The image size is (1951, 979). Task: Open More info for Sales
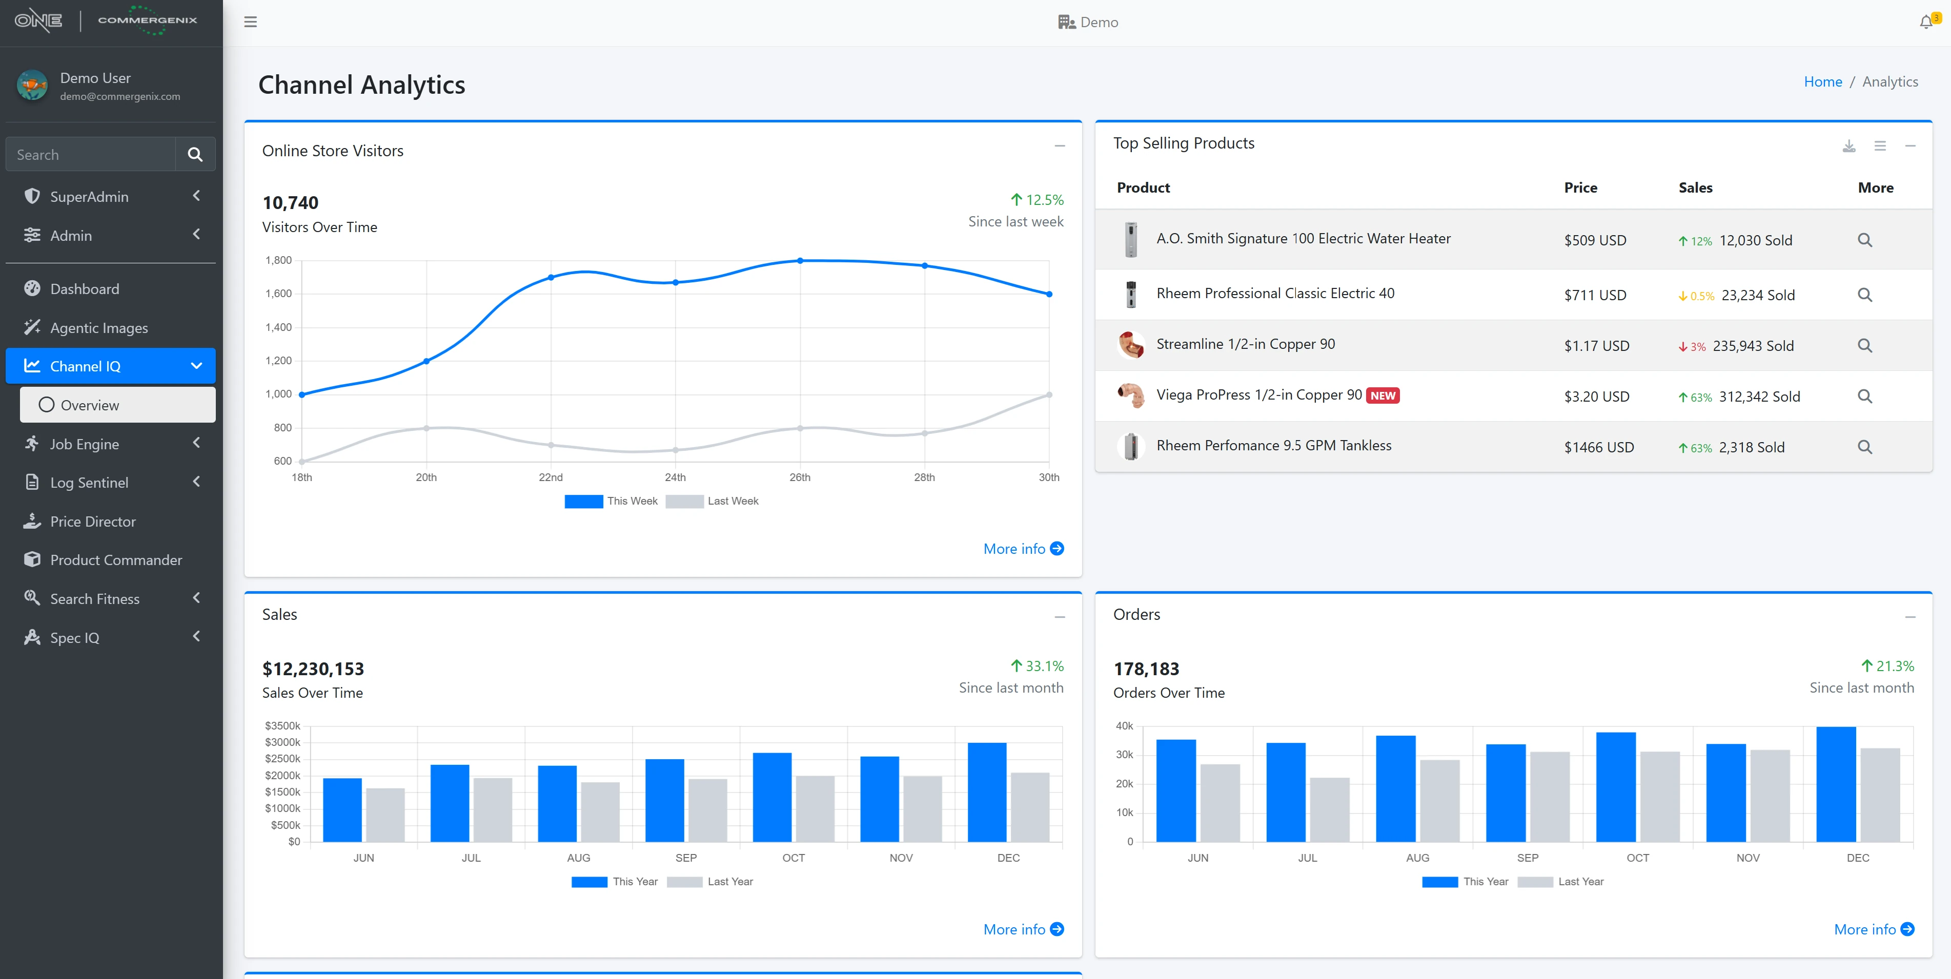click(x=1023, y=930)
